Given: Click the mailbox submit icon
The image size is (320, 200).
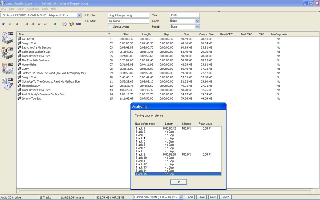Looking at the screenshot, I should 71,24.
